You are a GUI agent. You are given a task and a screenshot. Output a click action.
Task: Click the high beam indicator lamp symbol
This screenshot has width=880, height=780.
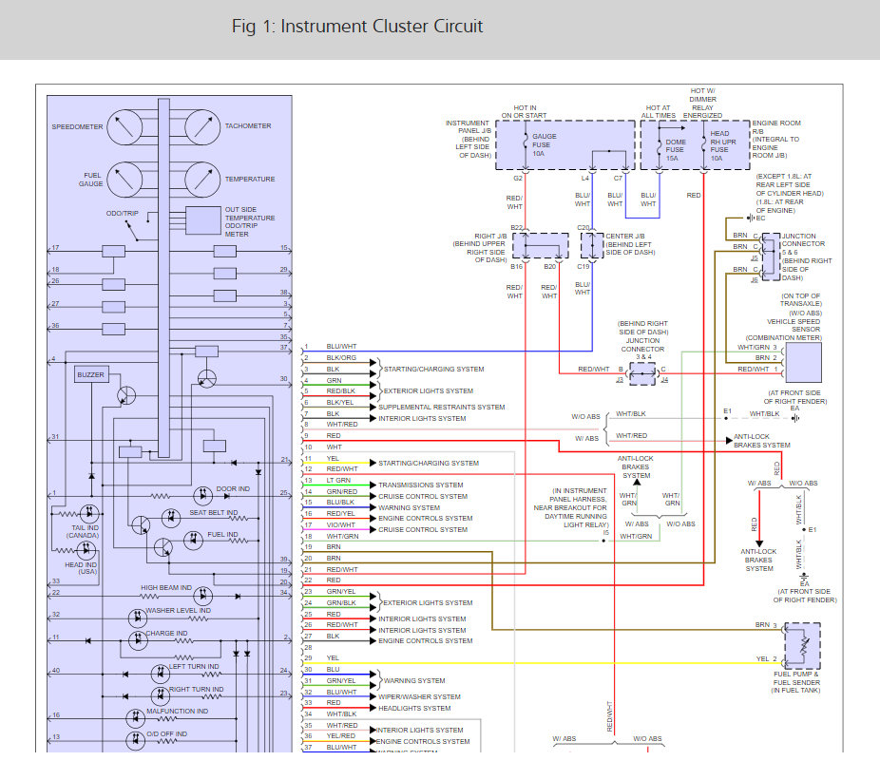pyautogui.click(x=202, y=596)
